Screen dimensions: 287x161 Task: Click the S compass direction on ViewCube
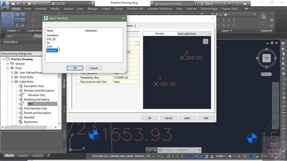coord(266,67)
